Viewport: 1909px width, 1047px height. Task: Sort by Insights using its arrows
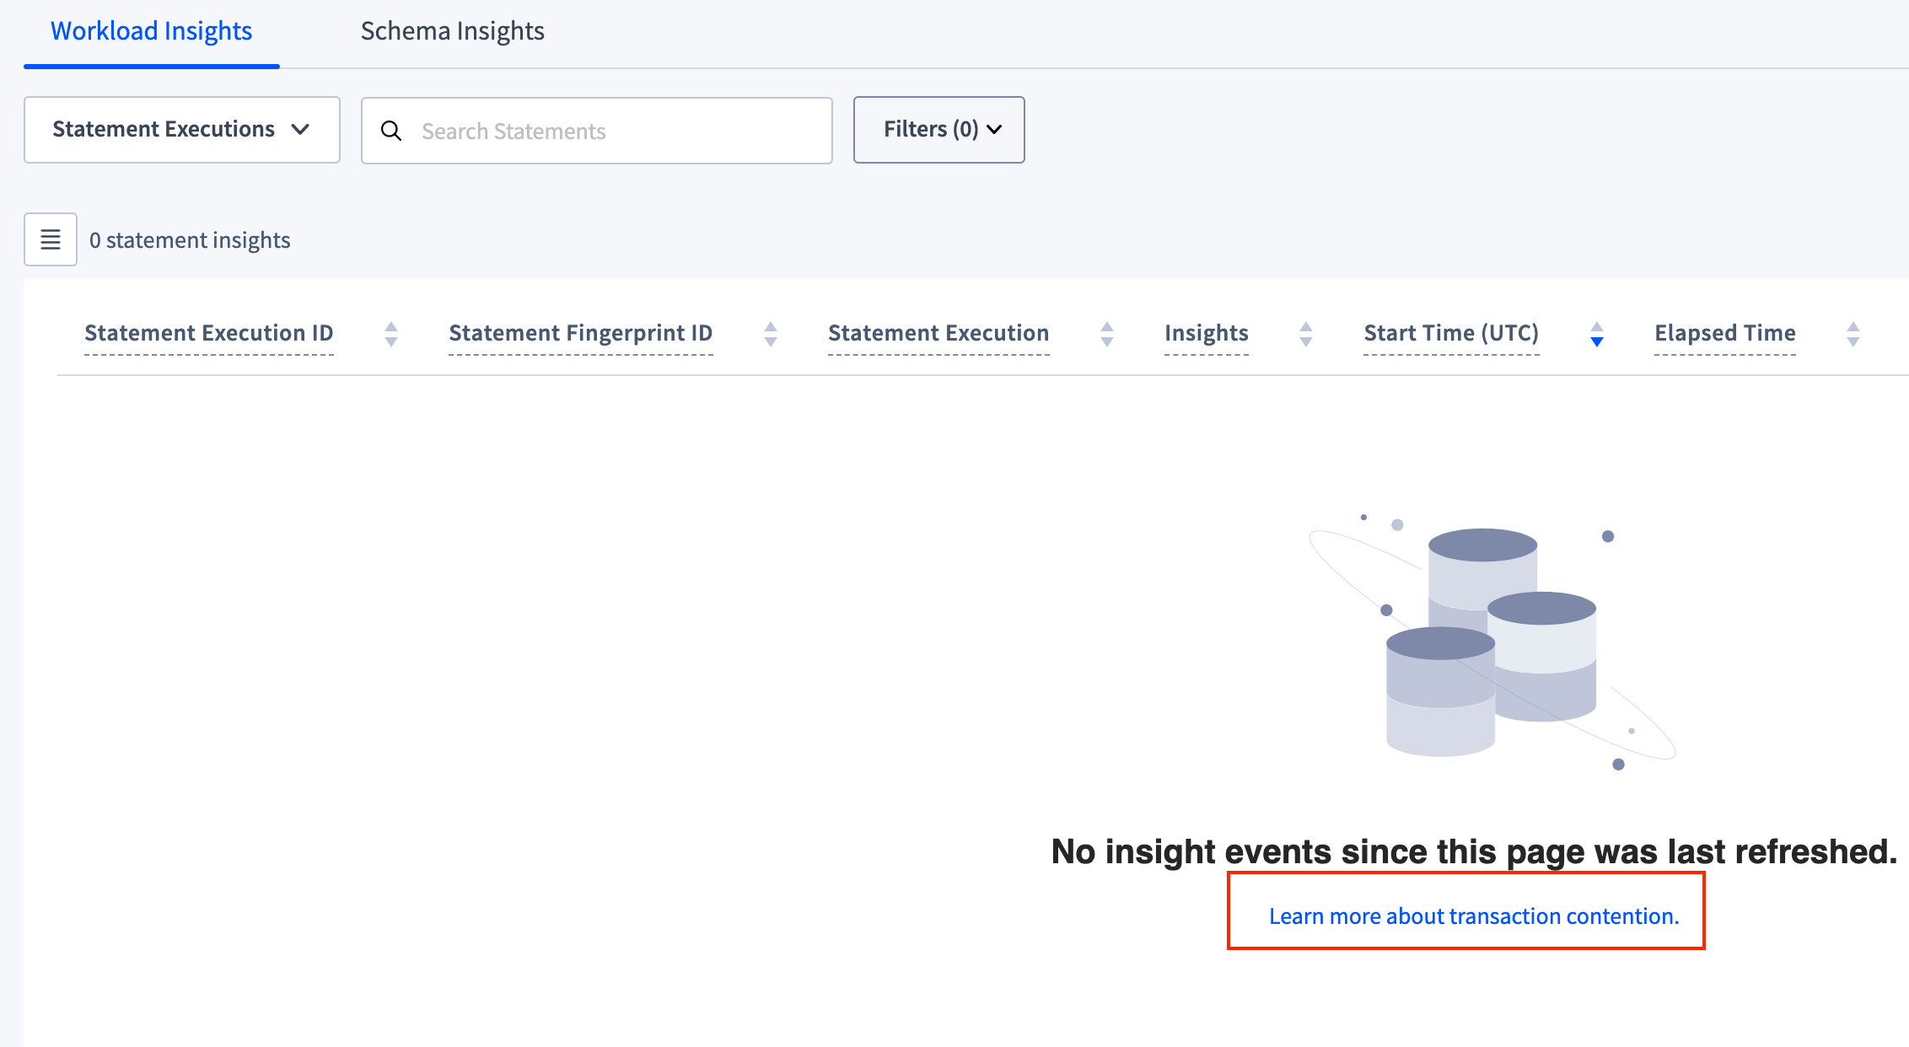[1305, 334]
